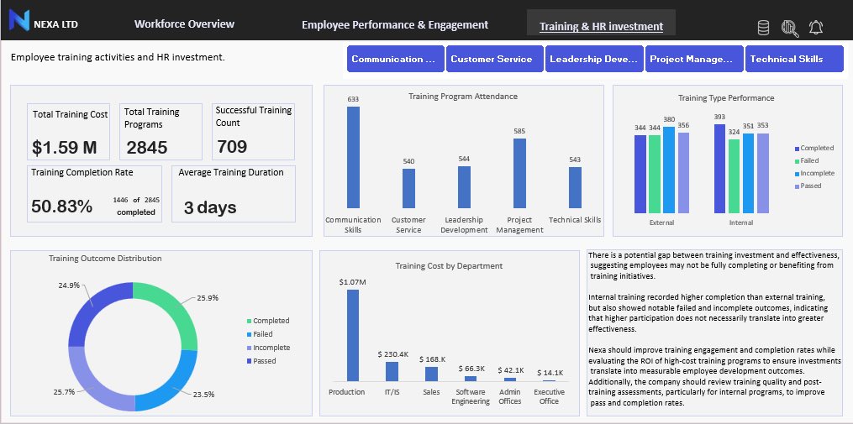Open the Workforce Overview tab
This screenshot has height=424, width=853.
(184, 24)
